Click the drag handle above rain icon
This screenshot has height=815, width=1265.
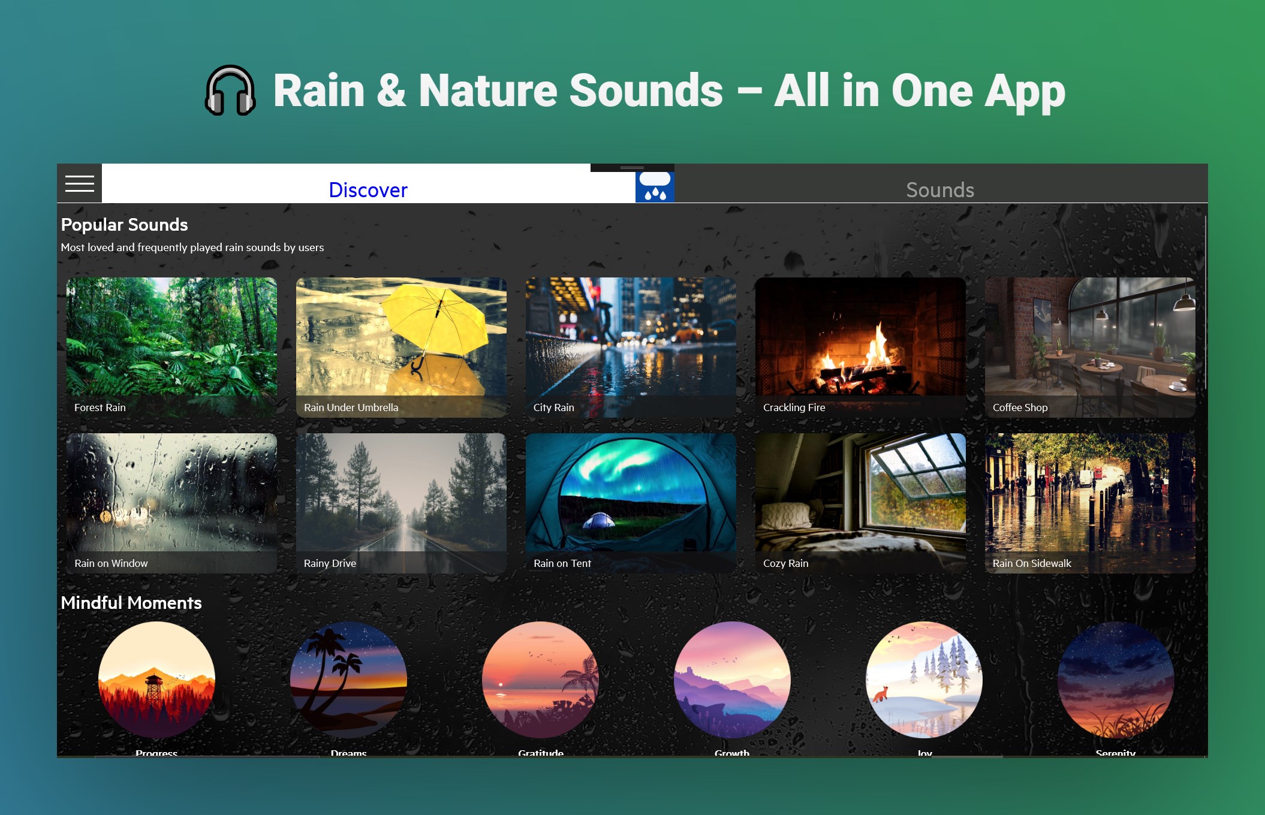coord(632,168)
